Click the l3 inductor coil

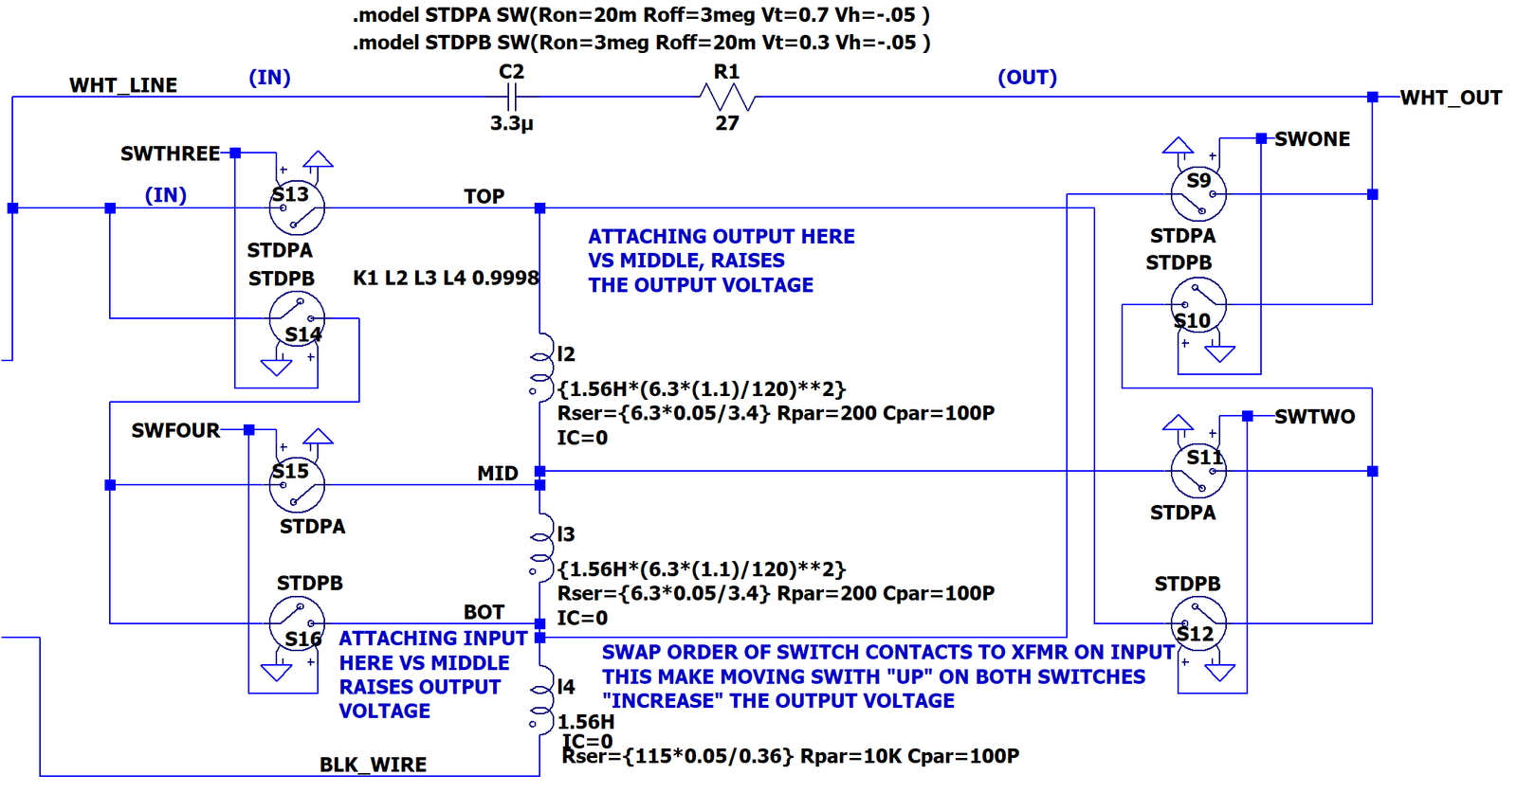click(x=541, y=545)
